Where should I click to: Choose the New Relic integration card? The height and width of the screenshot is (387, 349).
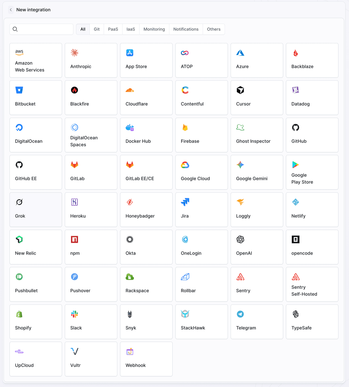(36, 247)
